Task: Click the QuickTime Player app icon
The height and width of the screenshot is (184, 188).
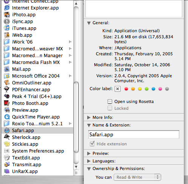Action: coord(7,117)
